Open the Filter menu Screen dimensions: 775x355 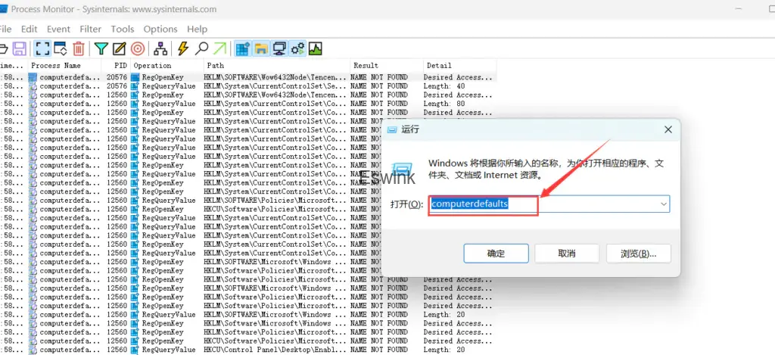click(90, 29)
